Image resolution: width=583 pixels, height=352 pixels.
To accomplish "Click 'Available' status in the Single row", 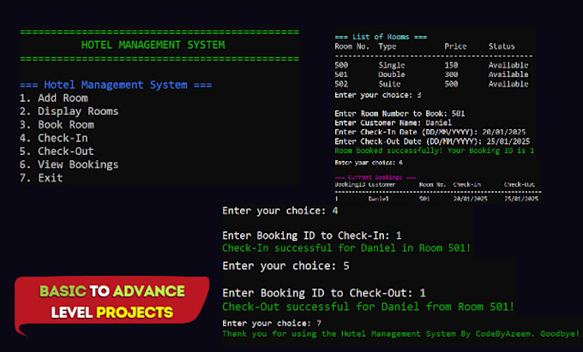I will [508, 65].
